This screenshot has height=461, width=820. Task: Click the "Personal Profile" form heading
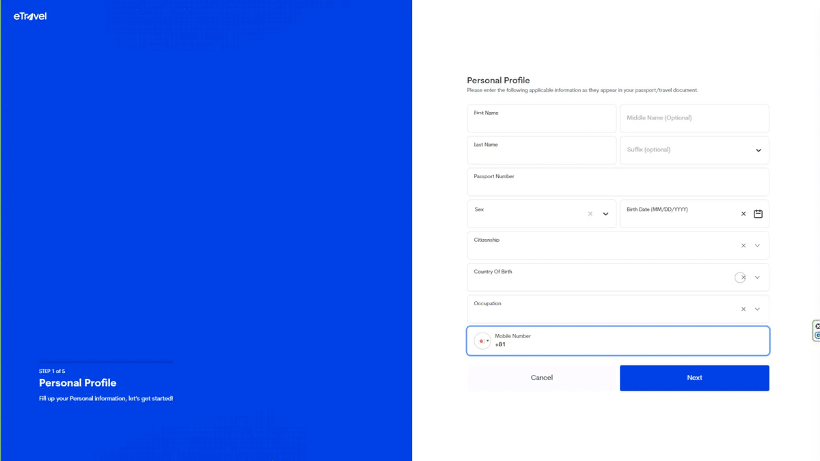pyautogui.click(x=498, y=81)
